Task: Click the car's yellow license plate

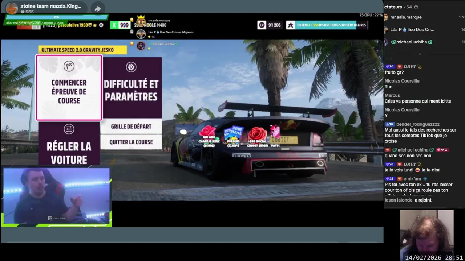Action: point(284,140)
